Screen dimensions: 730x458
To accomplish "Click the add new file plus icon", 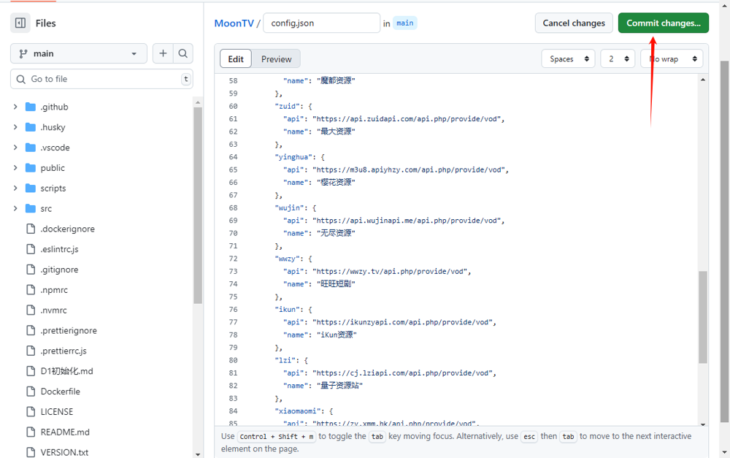I will click(x=163, y=53).
